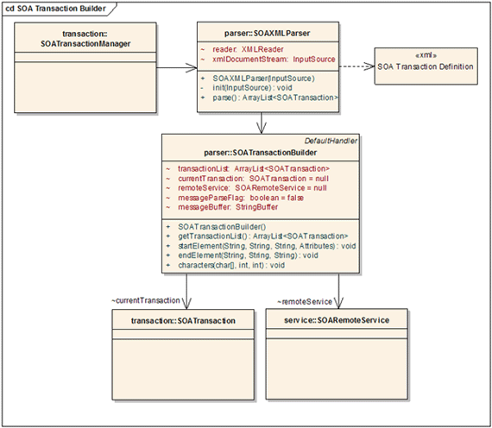Select the getTransactionList() method
Viewport: 492px width, 428px height.
(263, 236)
